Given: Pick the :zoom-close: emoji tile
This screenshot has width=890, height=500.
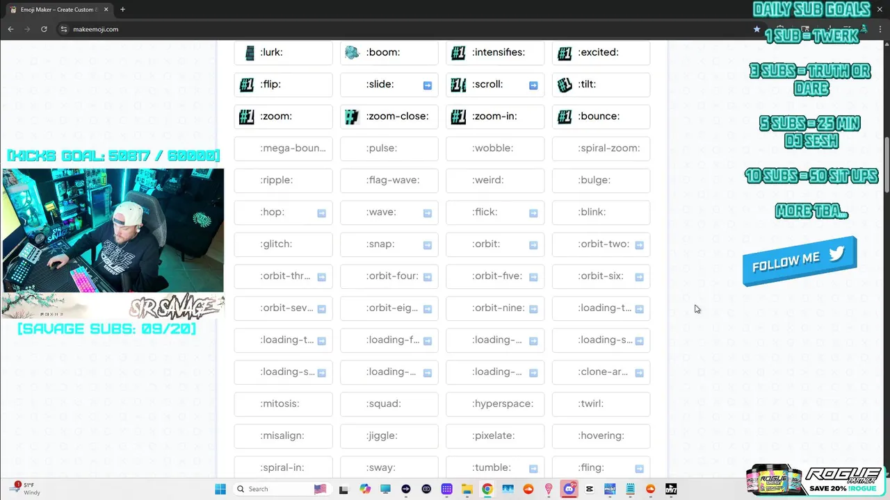Looking at the screenshot, I should [389, 117].
